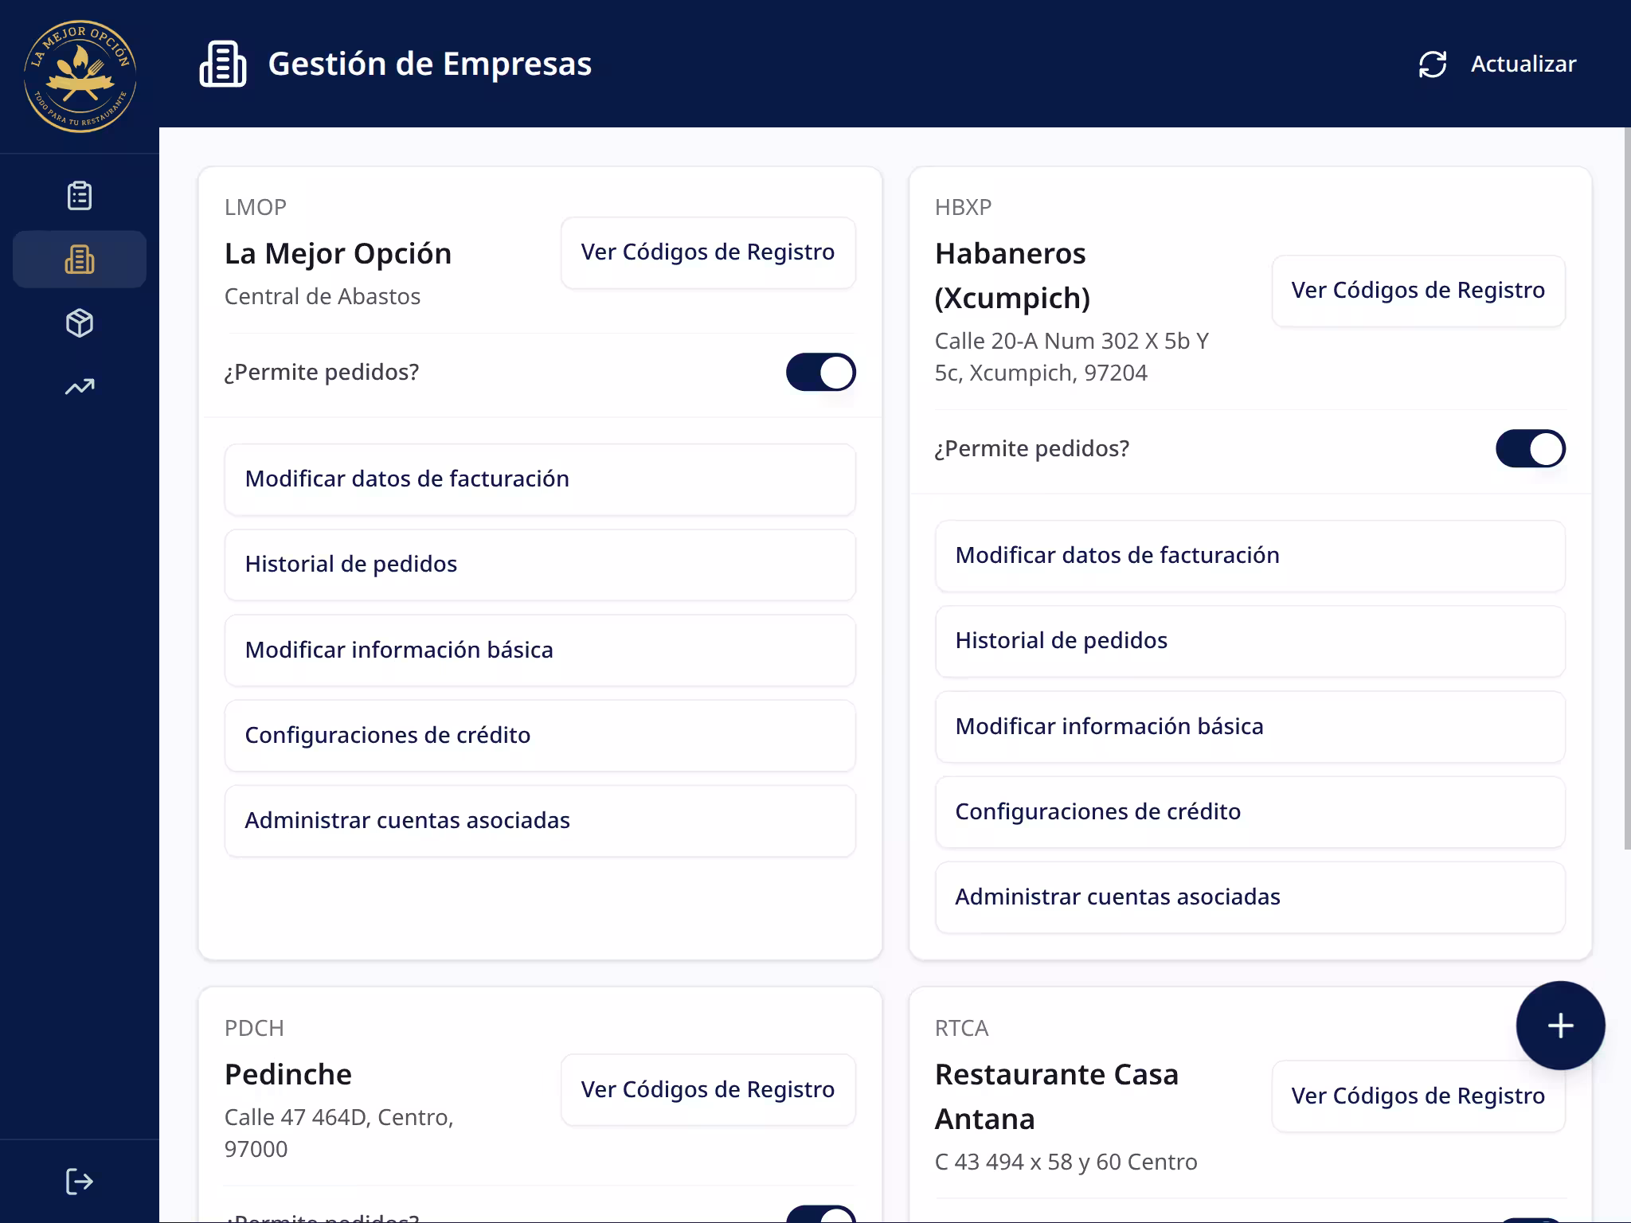The width and height of the screenshot is (1631, 1223).
Task: Click the refresh icon next to Actualizar
Action: pyautogui.click(x=1433, y=63)
